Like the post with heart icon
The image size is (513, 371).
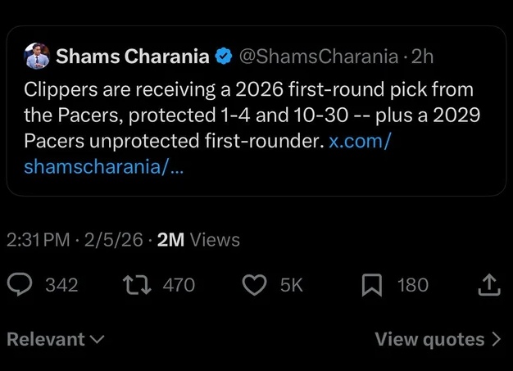pos(254,285)
